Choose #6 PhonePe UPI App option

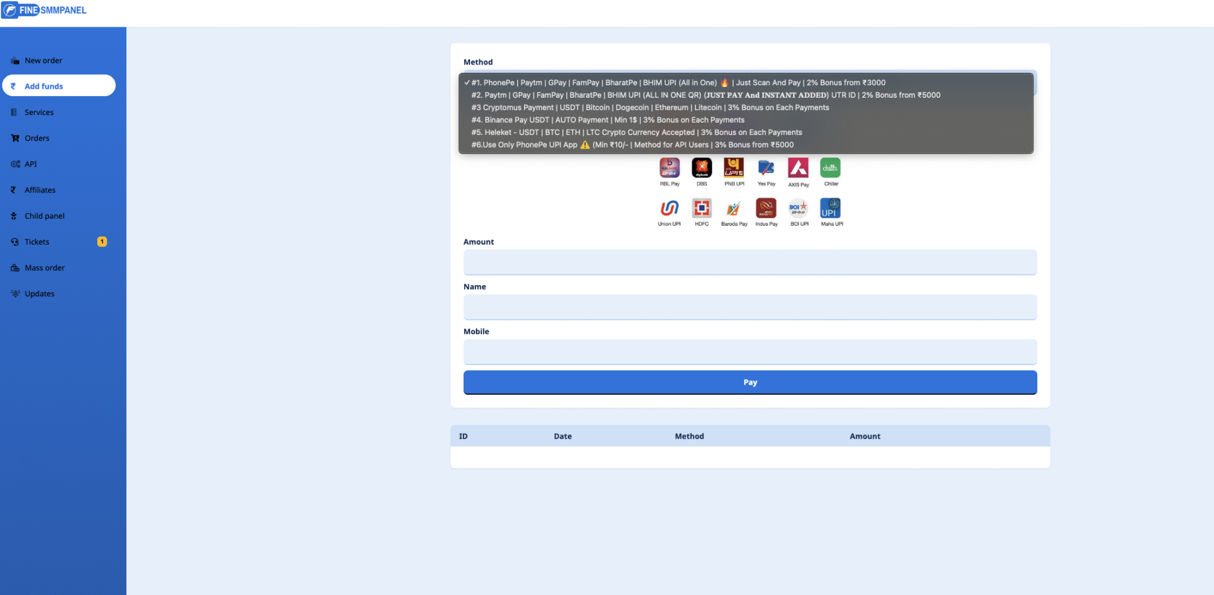632,145
